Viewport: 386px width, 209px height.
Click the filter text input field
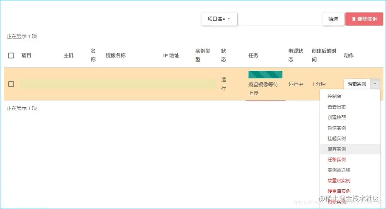tap(280, 19)
